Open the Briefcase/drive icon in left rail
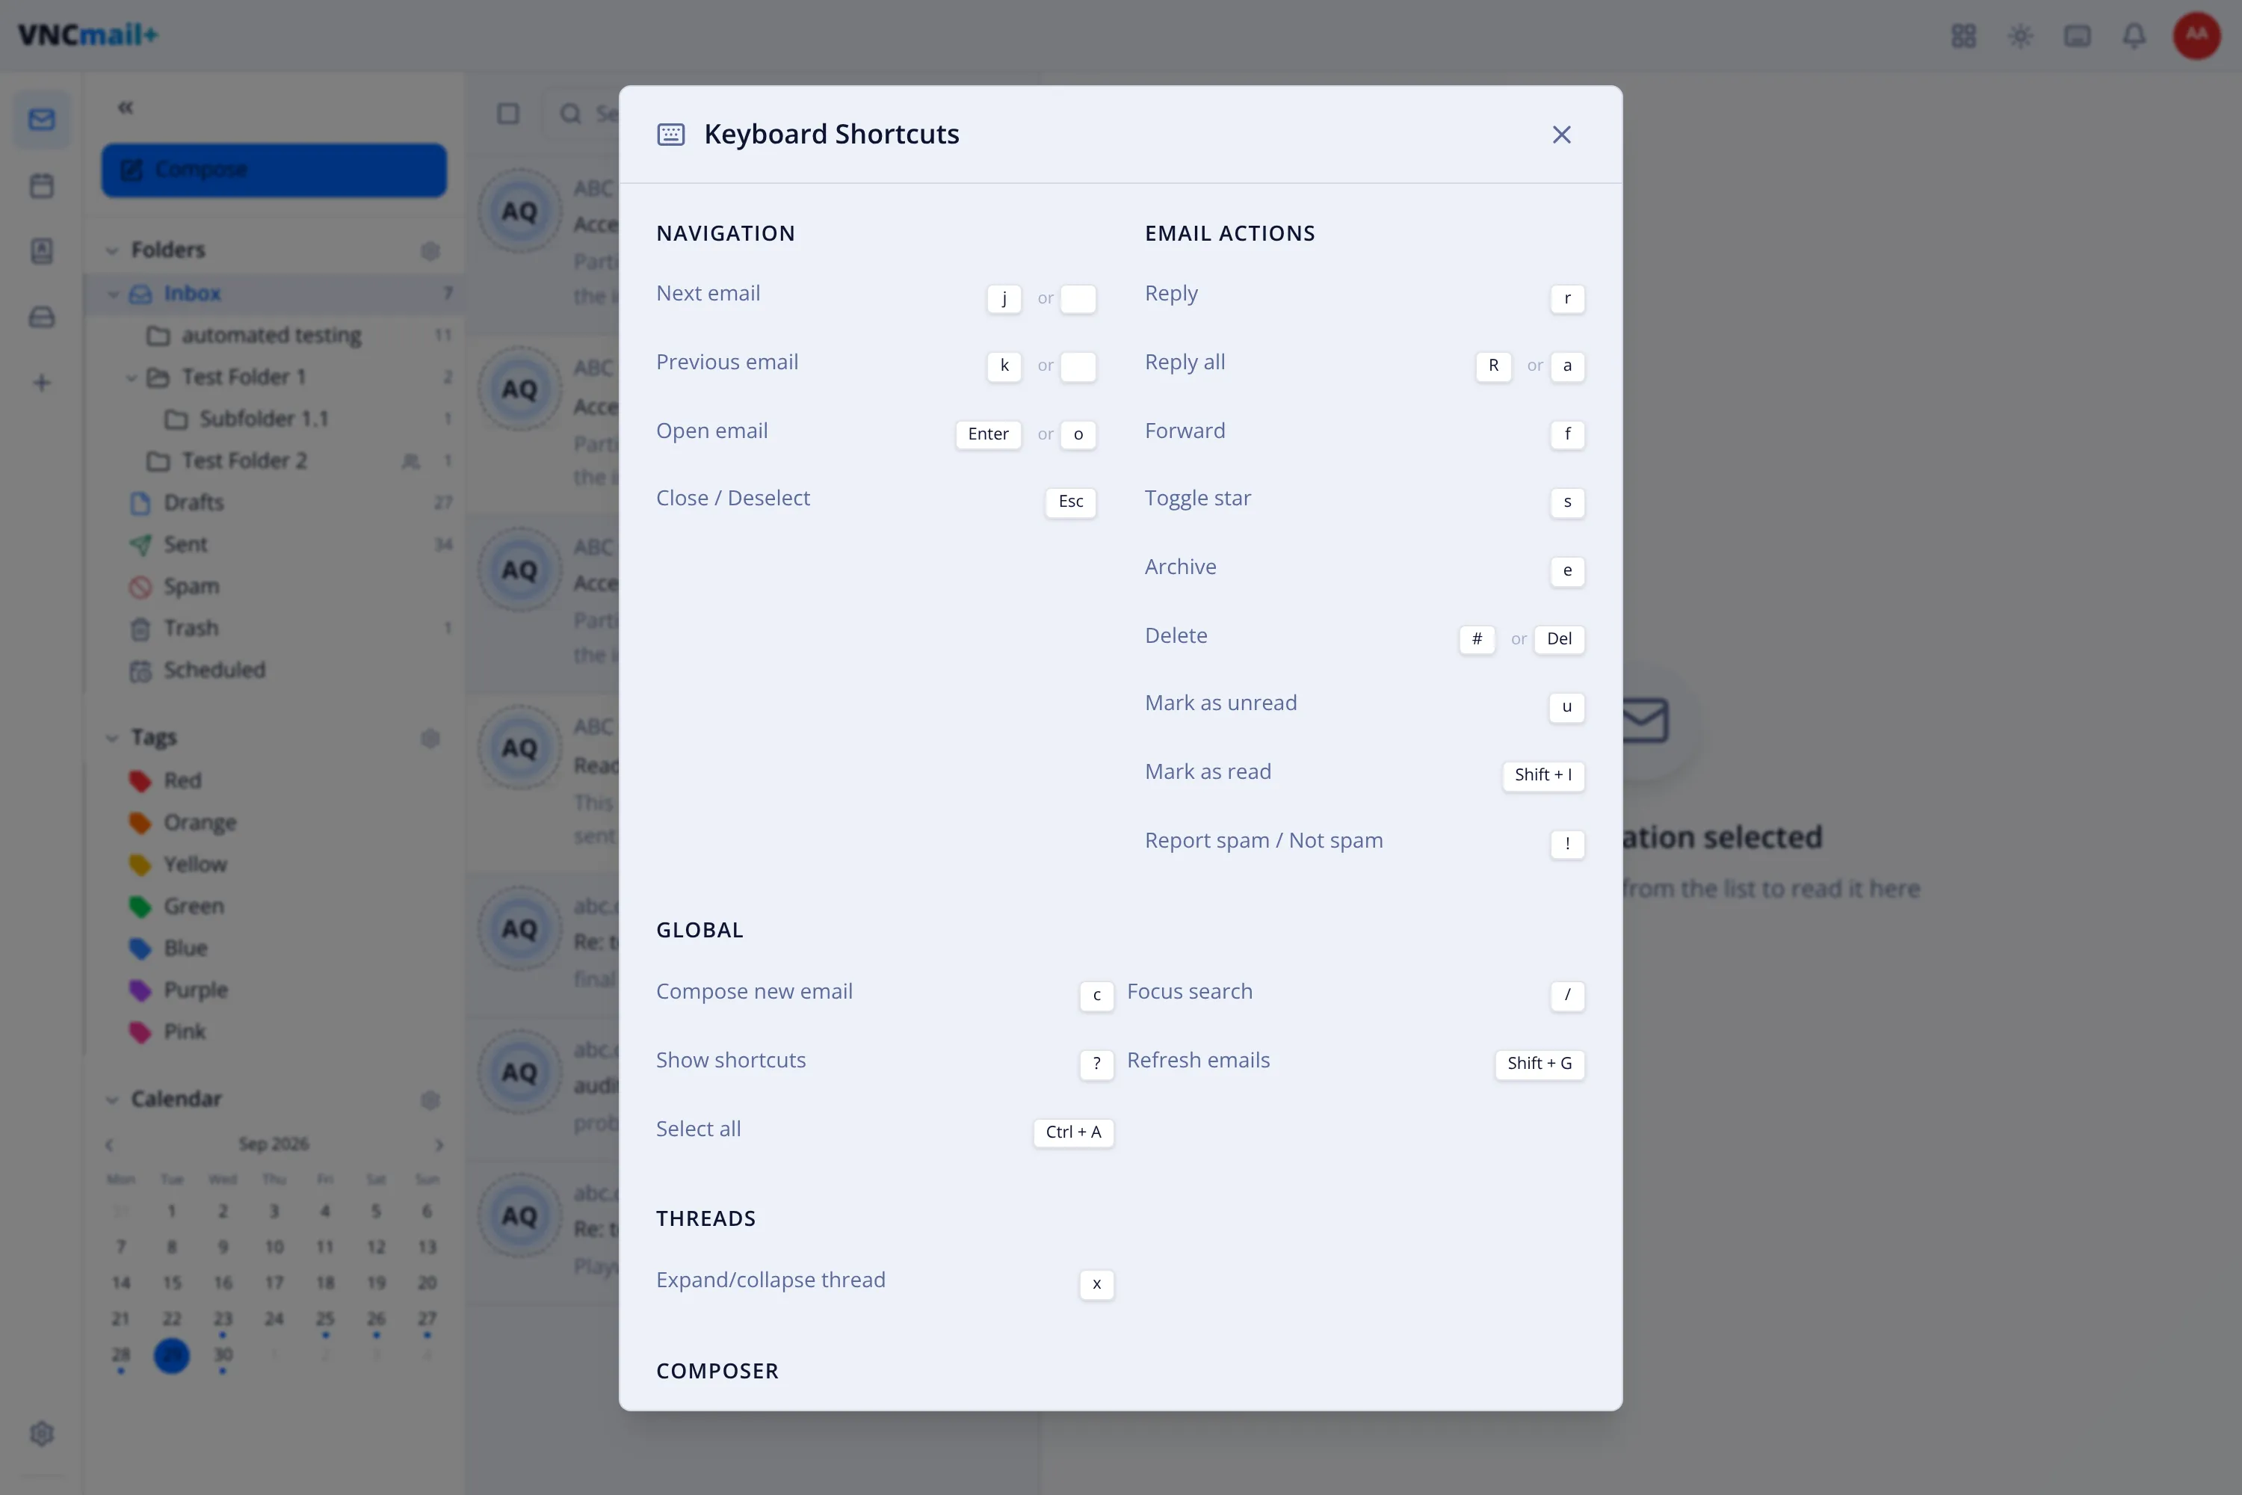The image size is (2242, 1495). pos(42,316)
